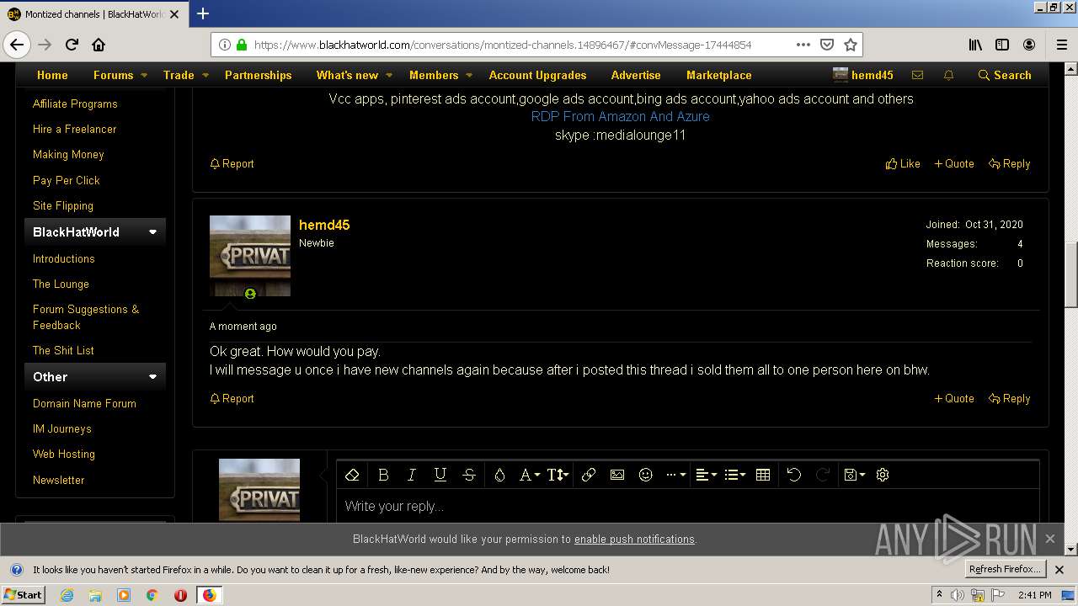Toggle italic formatting in reply editor
The width and height of the screenshot is (1078, 606).
pyautogui.click(x=412, y=475)
